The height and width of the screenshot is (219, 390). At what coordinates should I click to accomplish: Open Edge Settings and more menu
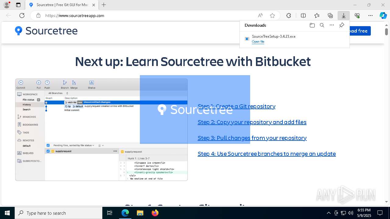(x=370, y=16)
